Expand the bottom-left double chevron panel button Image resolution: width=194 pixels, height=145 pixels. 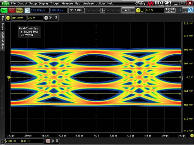tap(2, 142)
